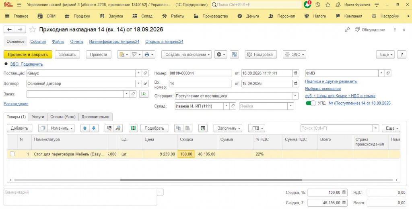
Task: Open the Склад section menu
Action: [142, 16]
